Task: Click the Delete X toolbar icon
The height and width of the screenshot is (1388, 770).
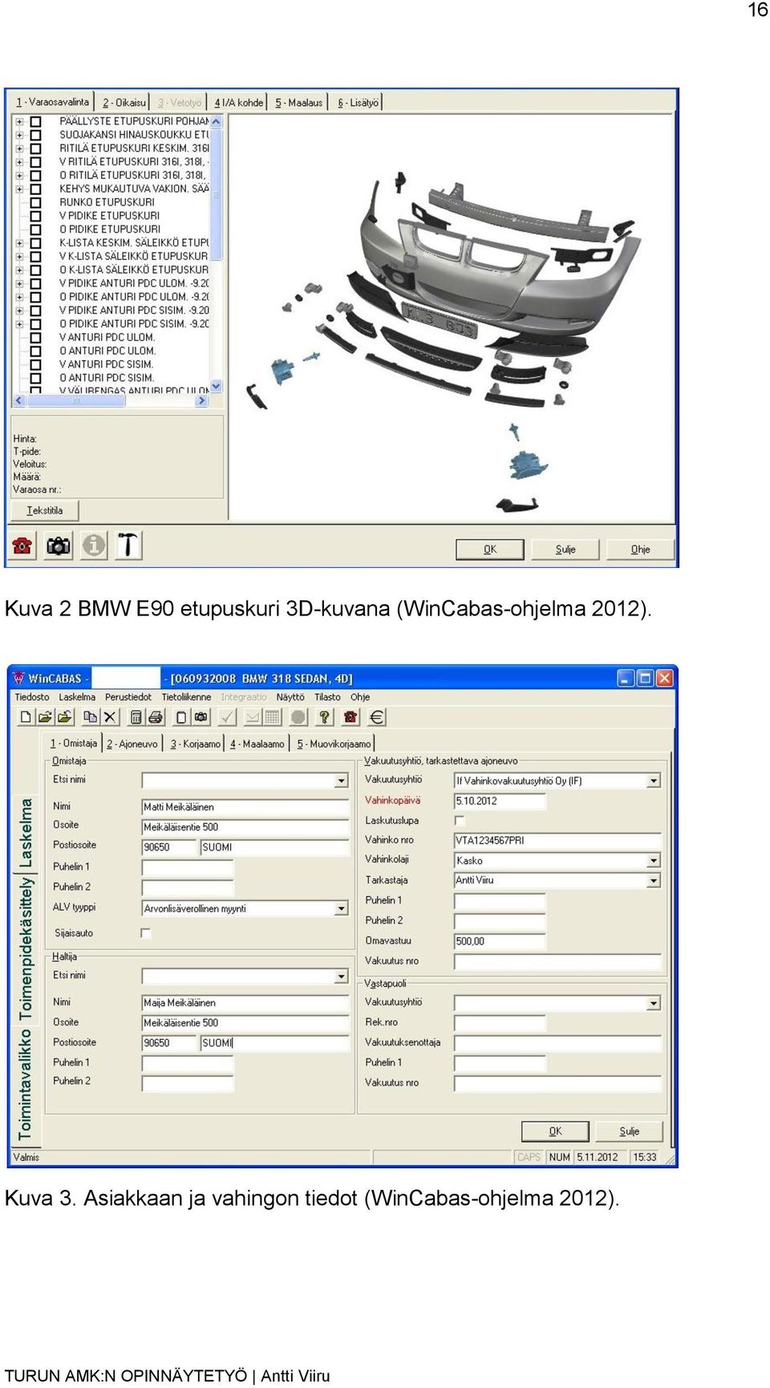Action: coord(110,717)
